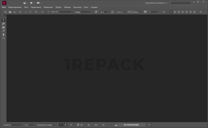This screenshot has width=208, height=128.
Task: Click the НЕТ ИНФОРМАЦИИ status button
Action: 131,125
